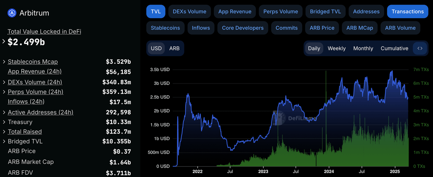Toggle Addresses chart metric
This screenshot has height=177, width=433.
point(366,12)
